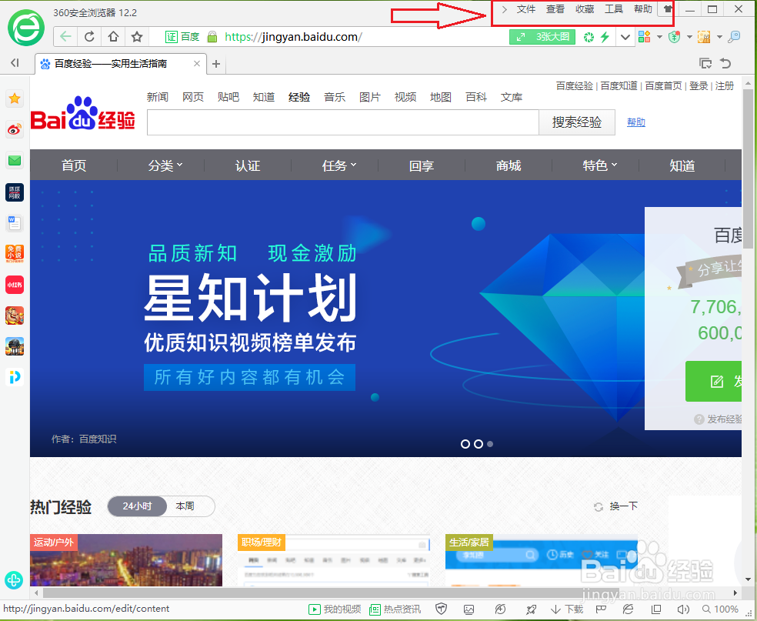Screen dimensions: 757x621
Task: Click the lightning speed-boost toolbar icon
Action: (605, 36)
